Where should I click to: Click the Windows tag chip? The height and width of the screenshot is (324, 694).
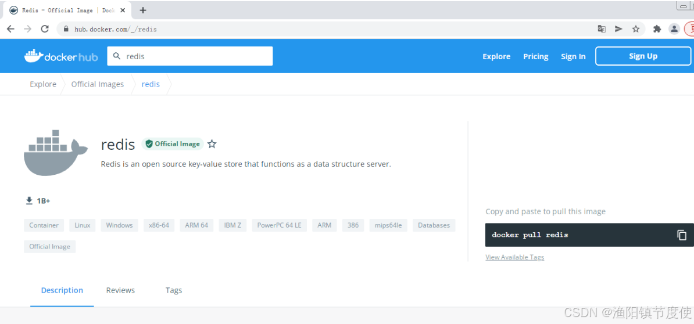[120, 225]
